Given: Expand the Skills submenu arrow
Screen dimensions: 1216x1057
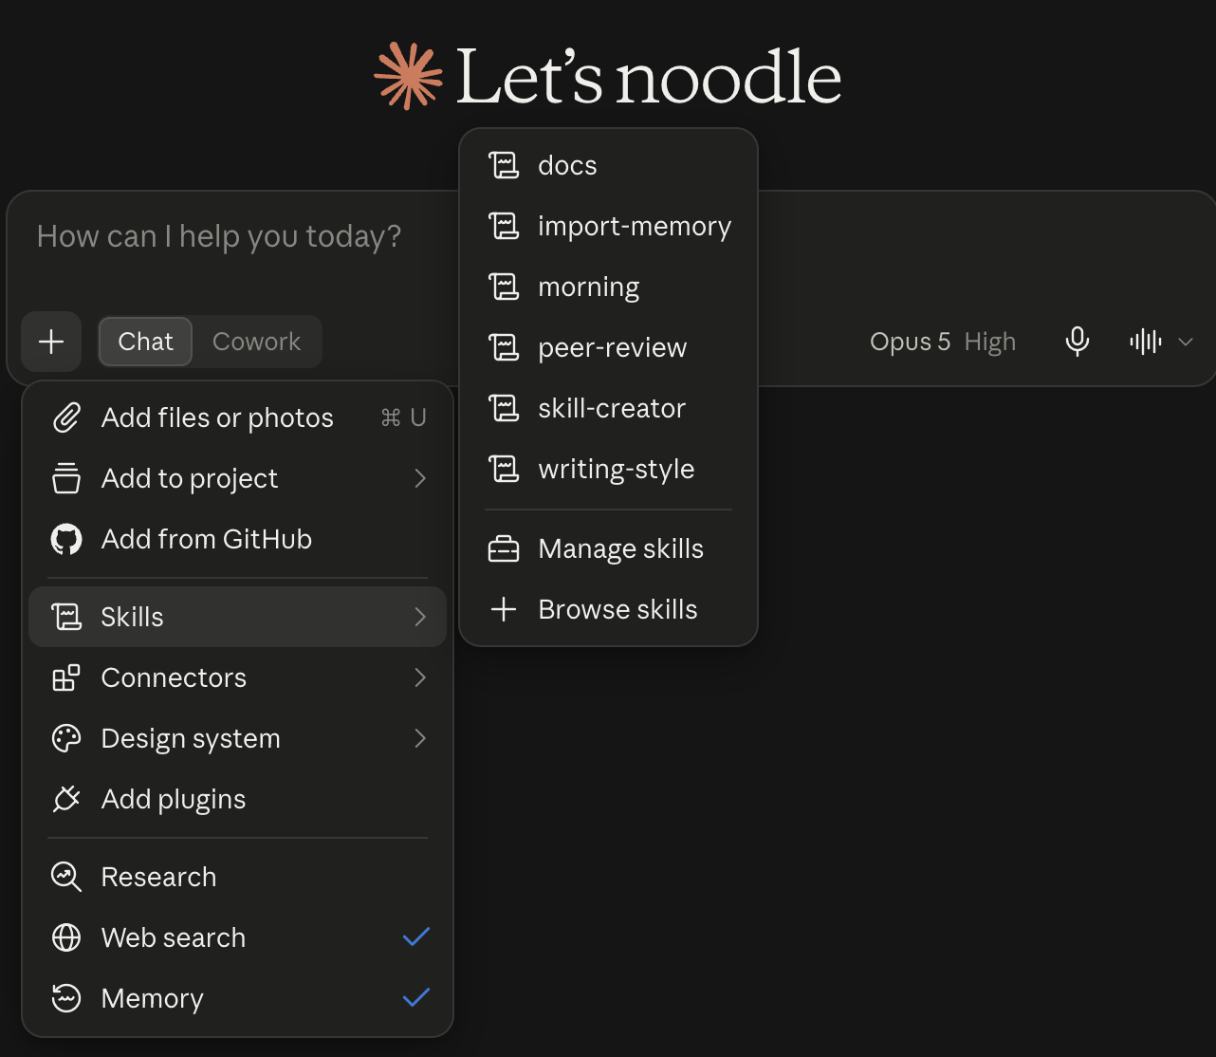Looking at the screenshot, I should tap(420, 617).
